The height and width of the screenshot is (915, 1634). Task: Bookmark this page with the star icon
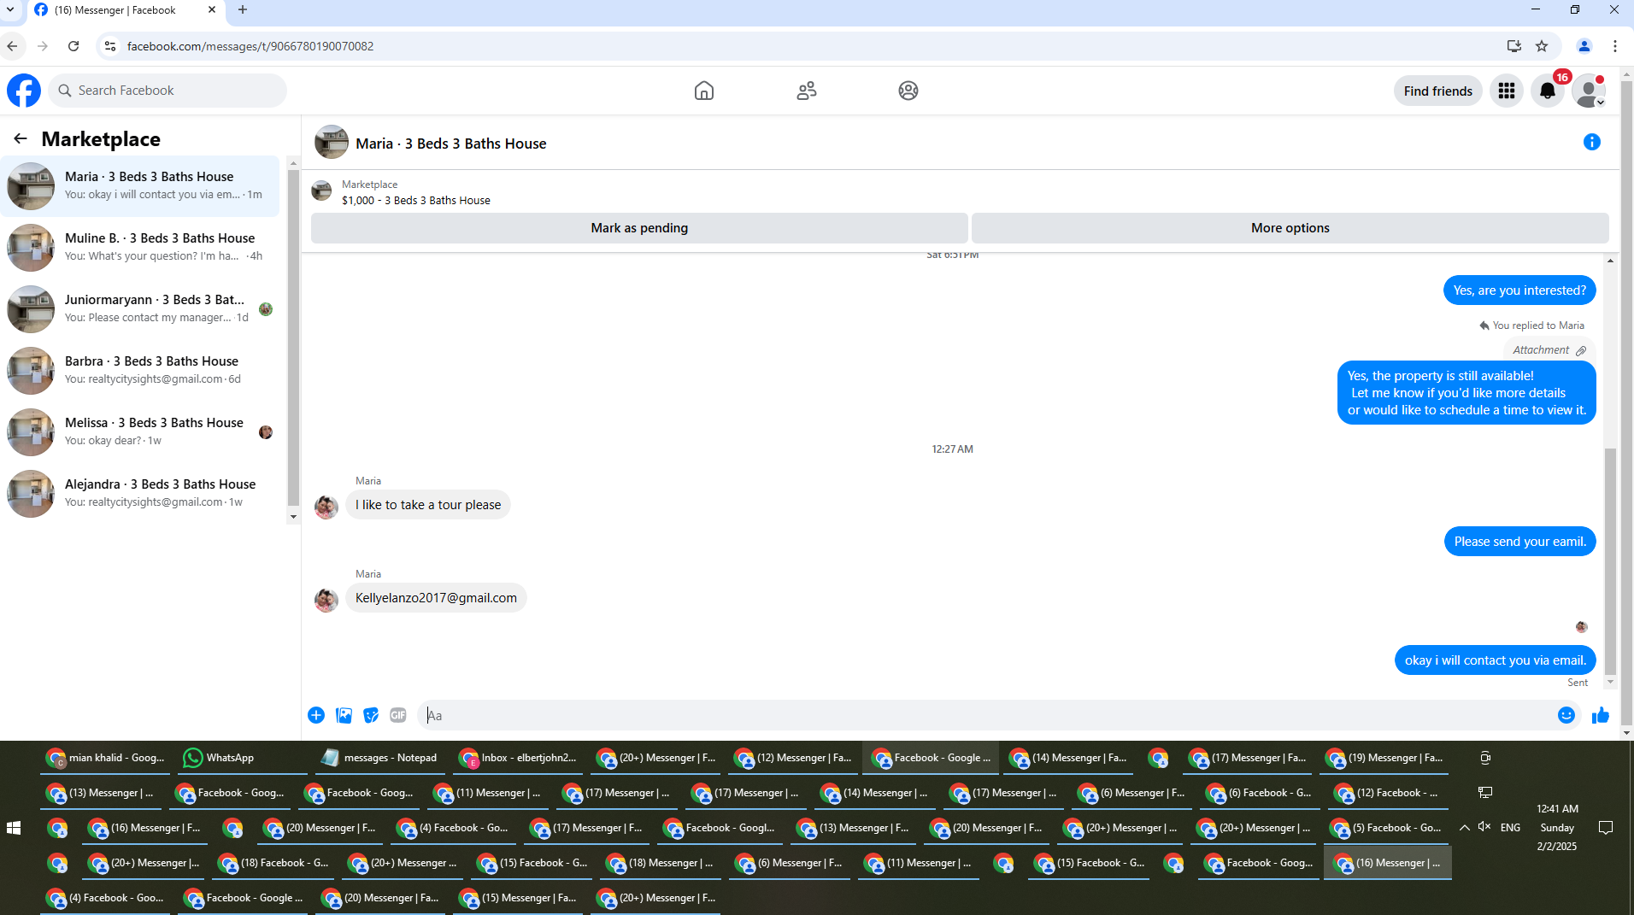[1542, 46]
